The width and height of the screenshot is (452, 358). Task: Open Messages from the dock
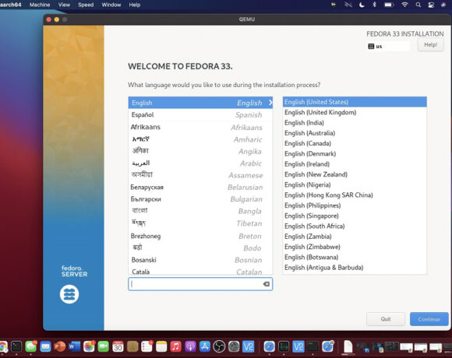coord(31,346)
